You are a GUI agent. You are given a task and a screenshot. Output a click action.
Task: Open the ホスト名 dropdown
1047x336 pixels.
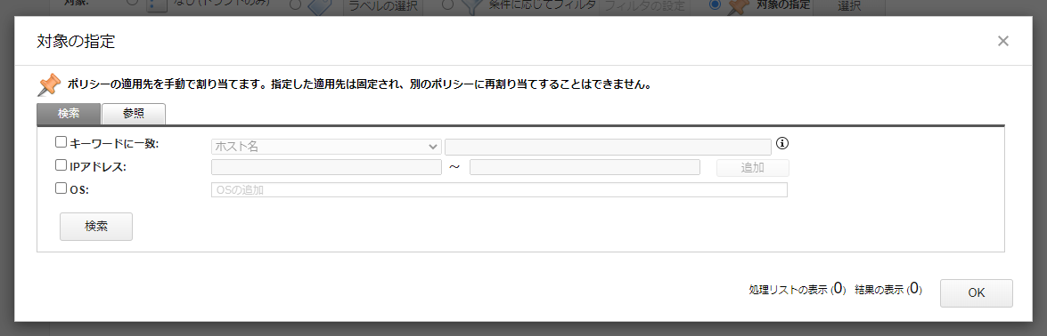click(x=326, y=147)
